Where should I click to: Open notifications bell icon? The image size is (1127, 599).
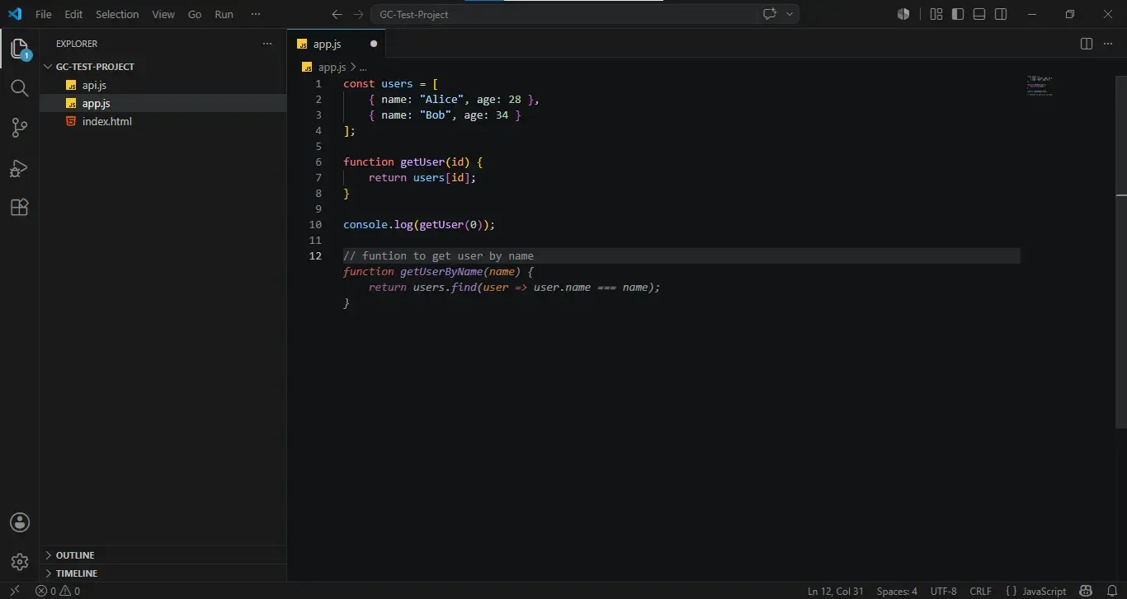click(x=1111, y=591)
